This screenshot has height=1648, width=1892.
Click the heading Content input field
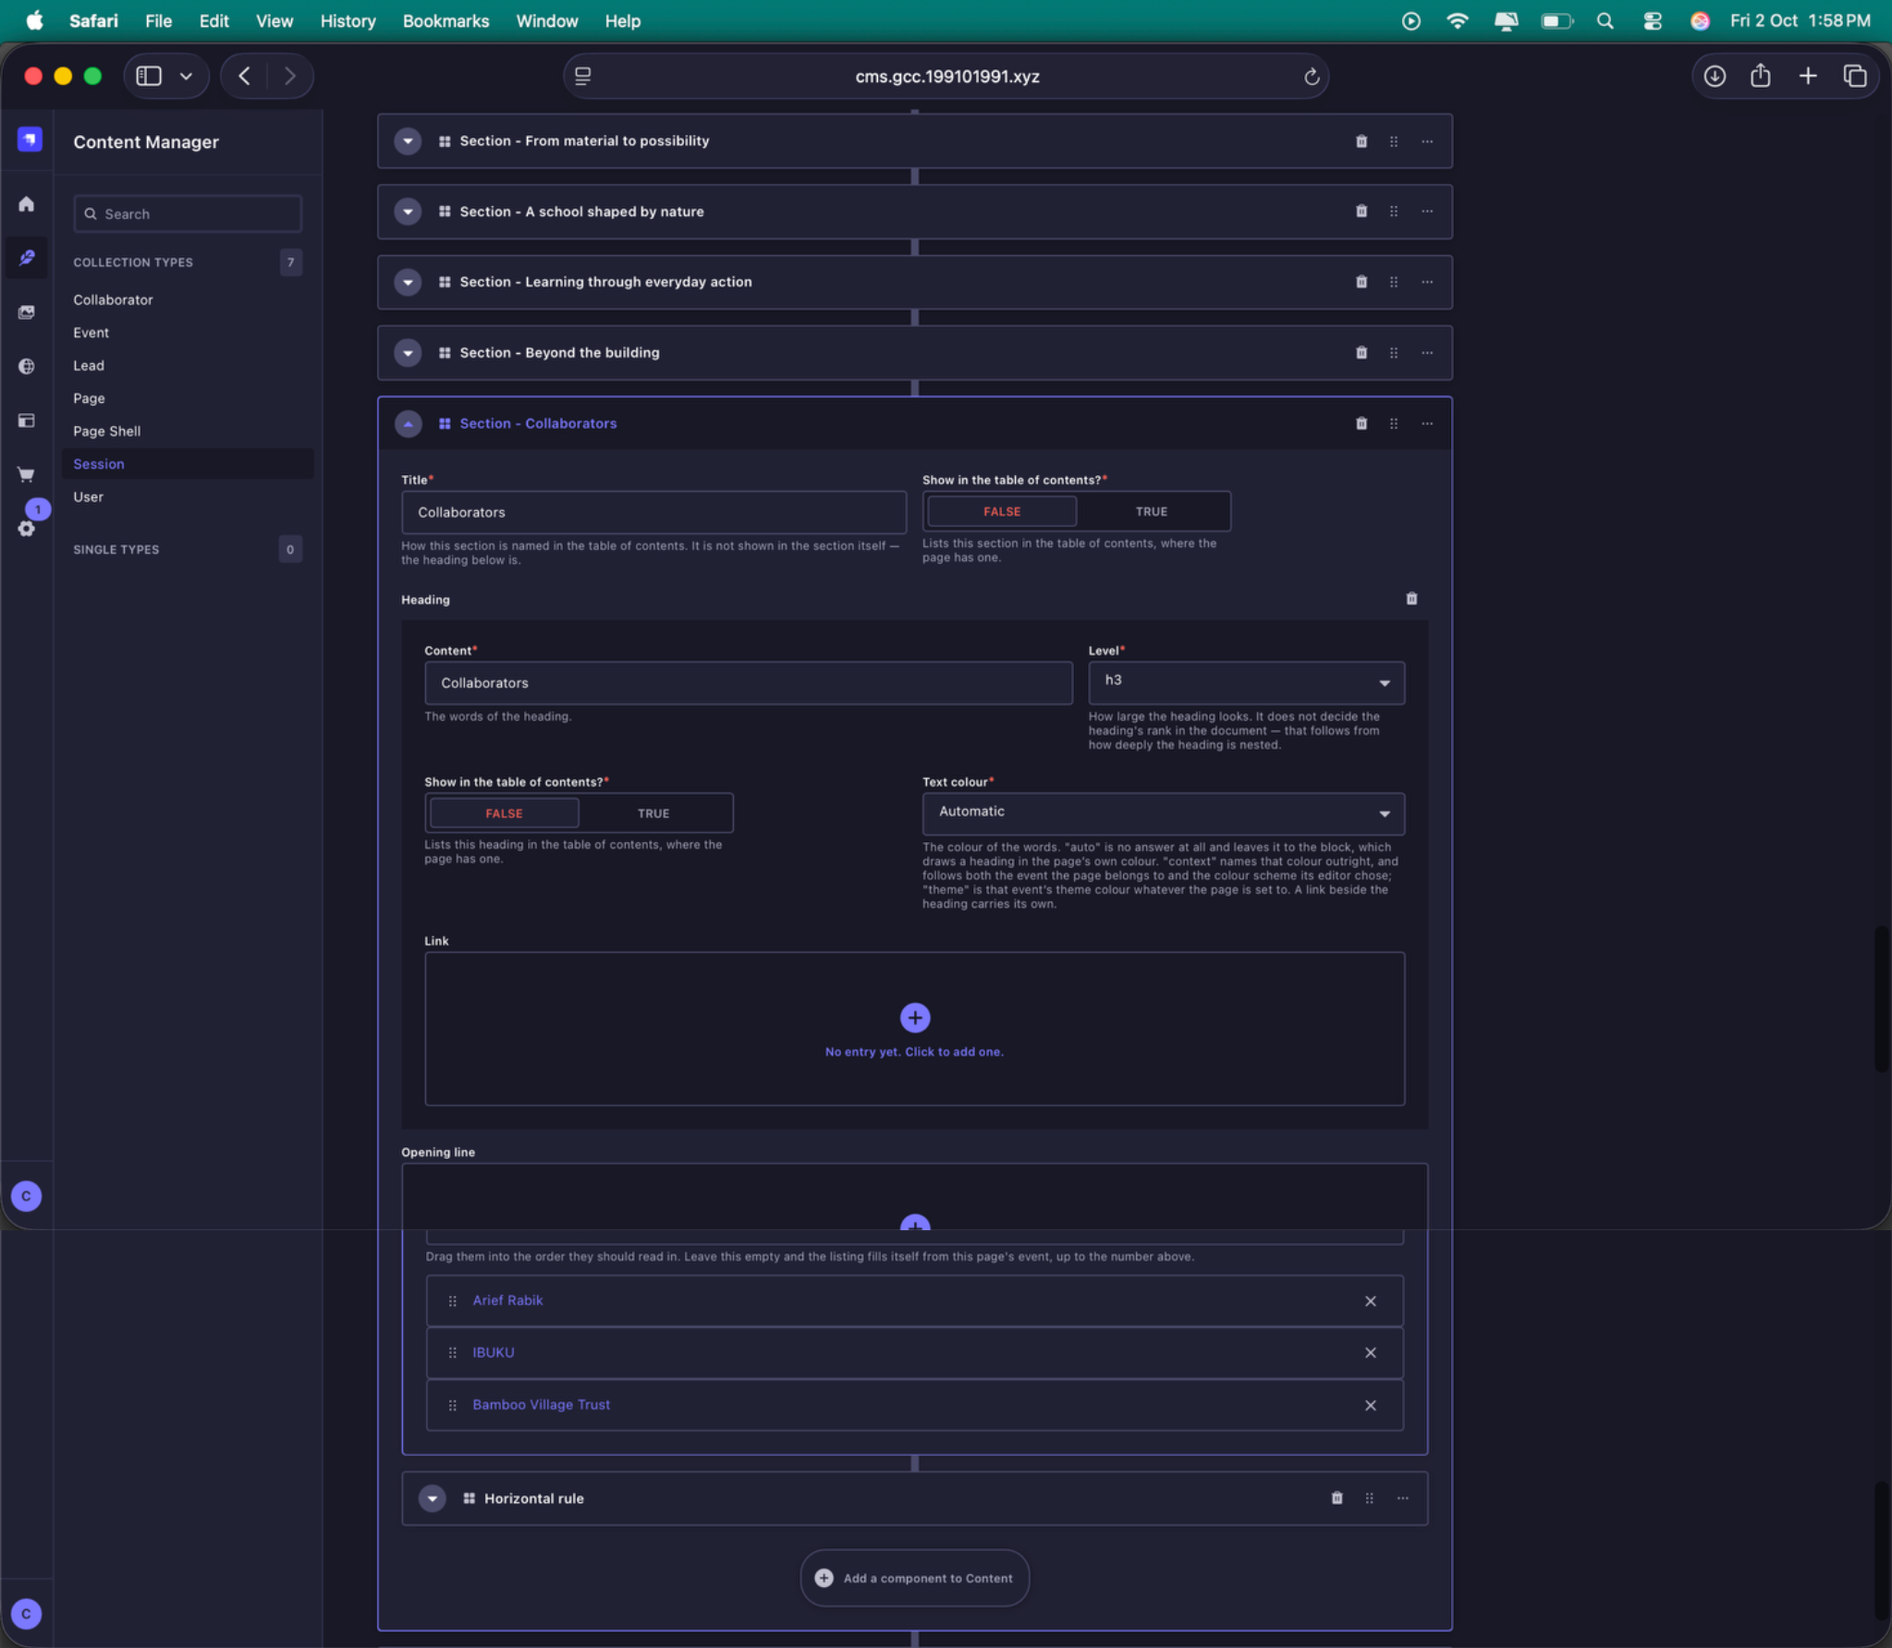click(748, 683)
